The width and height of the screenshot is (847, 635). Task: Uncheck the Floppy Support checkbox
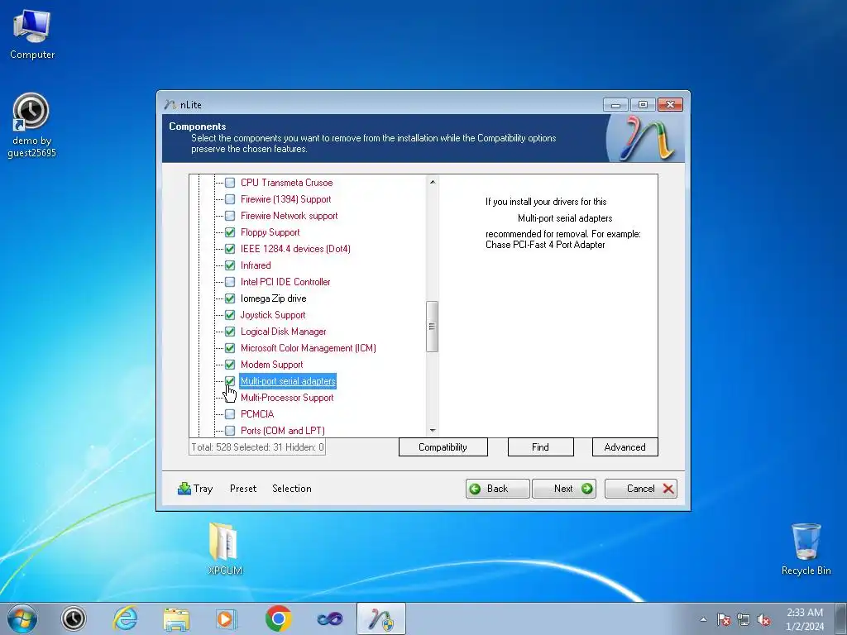(x=230, y=232)
